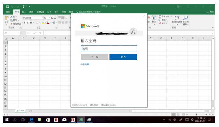
Task: Switch to the Formulas (公式) tab
Action: pos(49,12)
